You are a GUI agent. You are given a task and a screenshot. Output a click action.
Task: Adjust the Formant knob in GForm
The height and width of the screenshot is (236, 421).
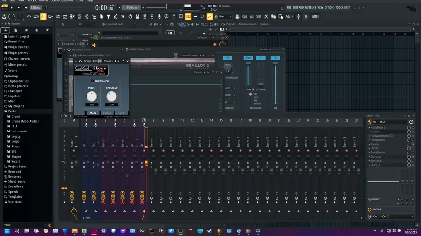point(111,97)
